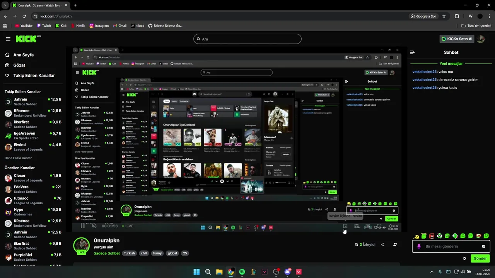Expand Daha Fazla Göster
495x278 pixels.
pos(18,158)
